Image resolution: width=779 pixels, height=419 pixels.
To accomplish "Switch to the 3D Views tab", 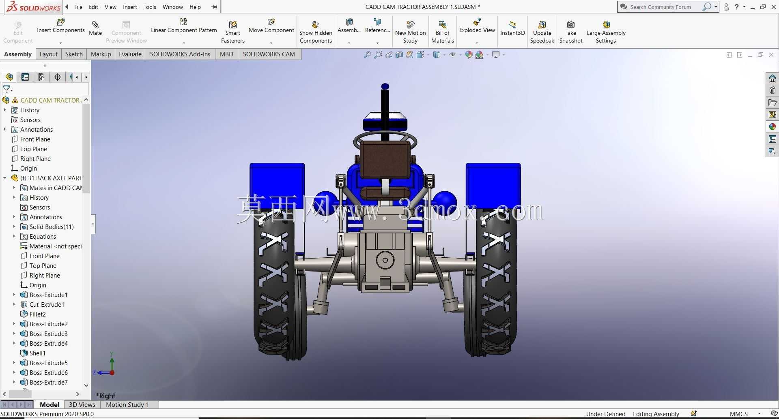I will point(82,404).
